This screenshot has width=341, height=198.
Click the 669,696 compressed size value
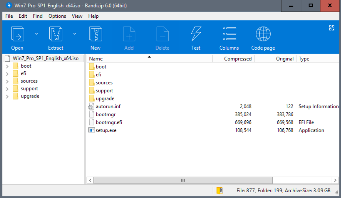click(243, 122)
